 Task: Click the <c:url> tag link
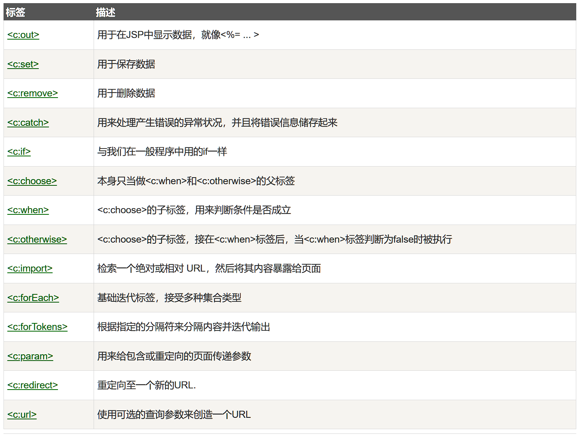pos(22,415)
